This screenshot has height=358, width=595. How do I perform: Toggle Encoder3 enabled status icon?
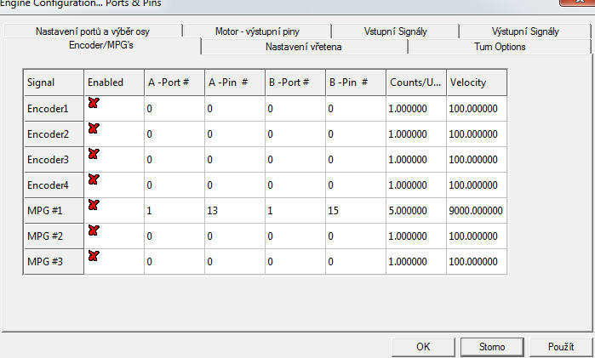click(94, 154)
